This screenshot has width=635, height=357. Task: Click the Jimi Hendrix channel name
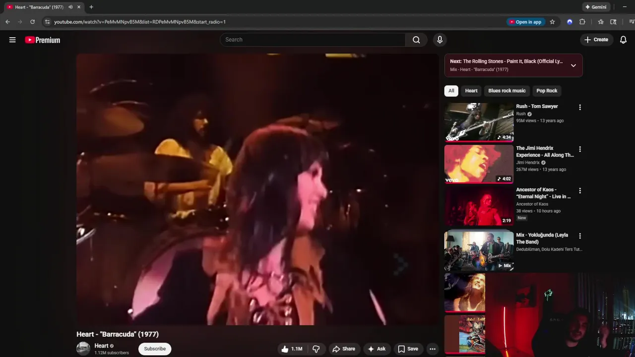pos(528,163)
